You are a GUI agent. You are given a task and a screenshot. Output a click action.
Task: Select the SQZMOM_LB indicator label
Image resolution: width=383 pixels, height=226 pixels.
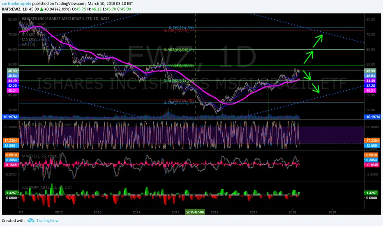[x=46, y=187]
